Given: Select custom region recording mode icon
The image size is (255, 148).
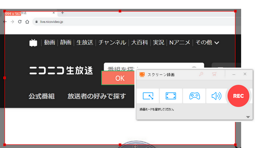Looking at the screenshot, I should 148,96.
